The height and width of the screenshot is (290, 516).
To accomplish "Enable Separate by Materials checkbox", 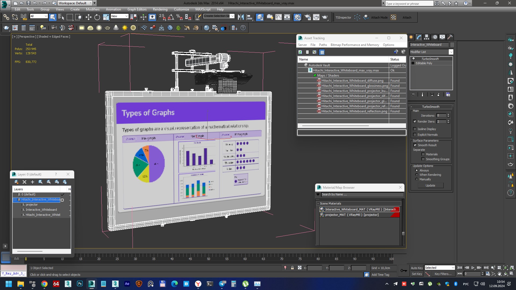I will point(423,154).
